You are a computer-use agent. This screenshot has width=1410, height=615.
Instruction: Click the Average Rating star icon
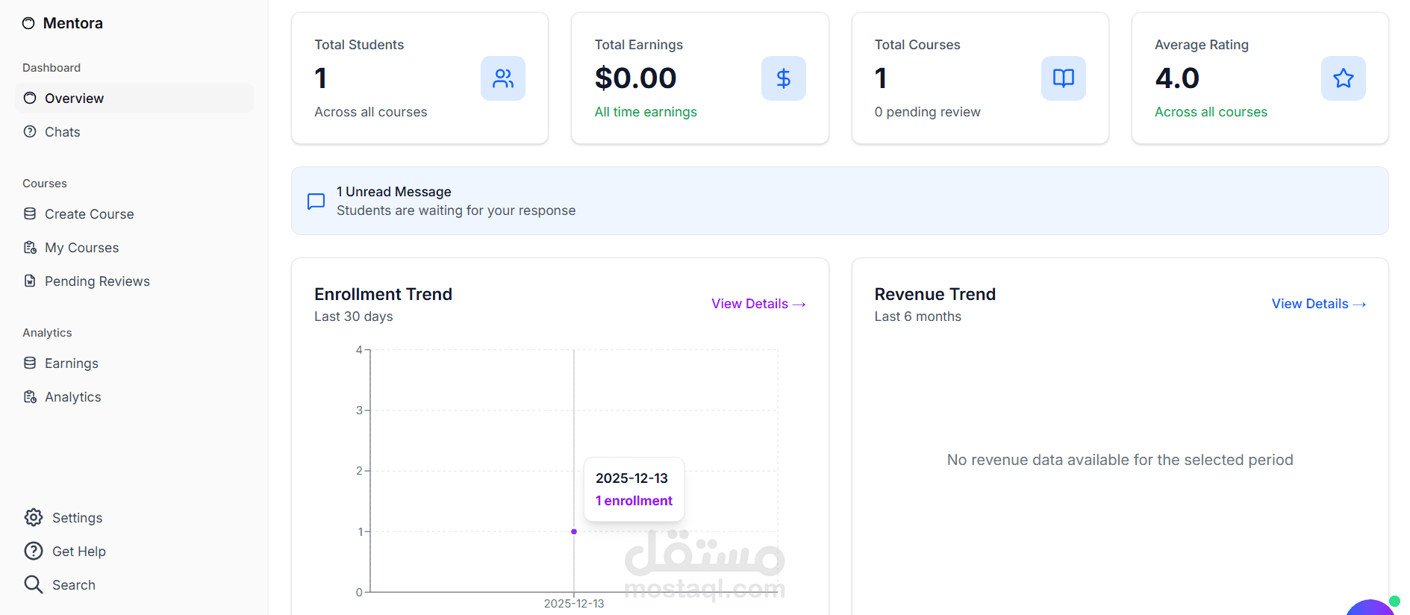[1344, 78]
